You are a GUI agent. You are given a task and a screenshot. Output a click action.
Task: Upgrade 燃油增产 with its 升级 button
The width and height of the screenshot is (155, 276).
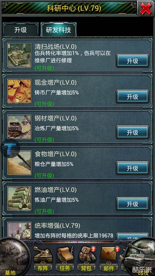click(133, 204)
